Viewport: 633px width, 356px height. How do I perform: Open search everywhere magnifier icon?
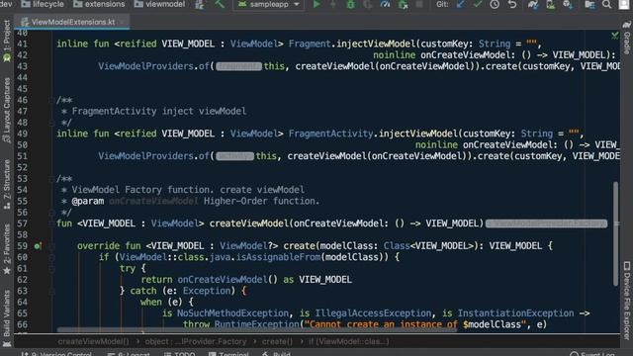tap(606, 4)
